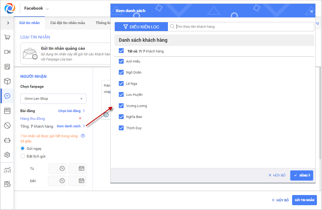Click HỦY BỎ in the dialog footer
Screen dimensions: 322x210
coord(277,175)
